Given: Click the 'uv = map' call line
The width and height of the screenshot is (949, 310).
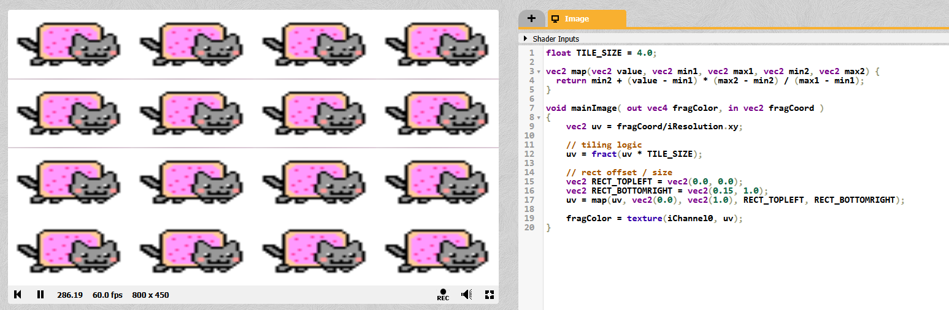Looking at the screenshot, I should coord(736,200).
